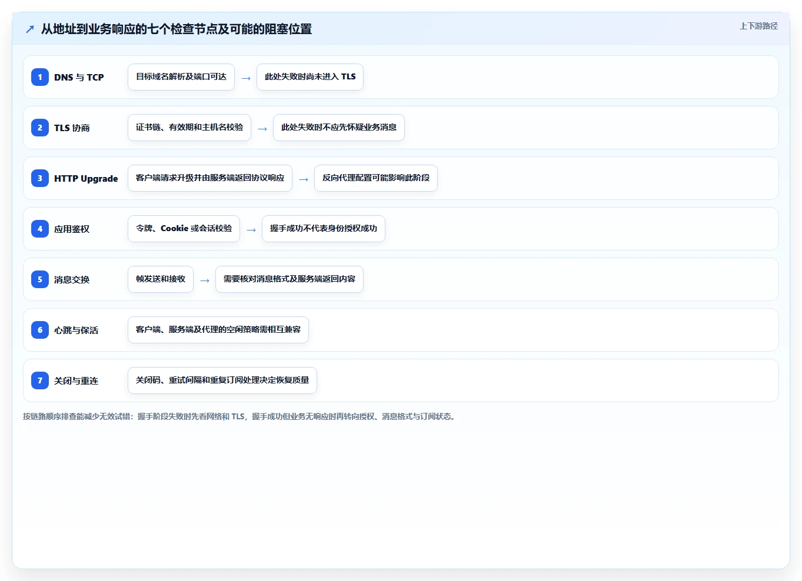
Task: Click step number badge 4
Action: pos(40,229)
